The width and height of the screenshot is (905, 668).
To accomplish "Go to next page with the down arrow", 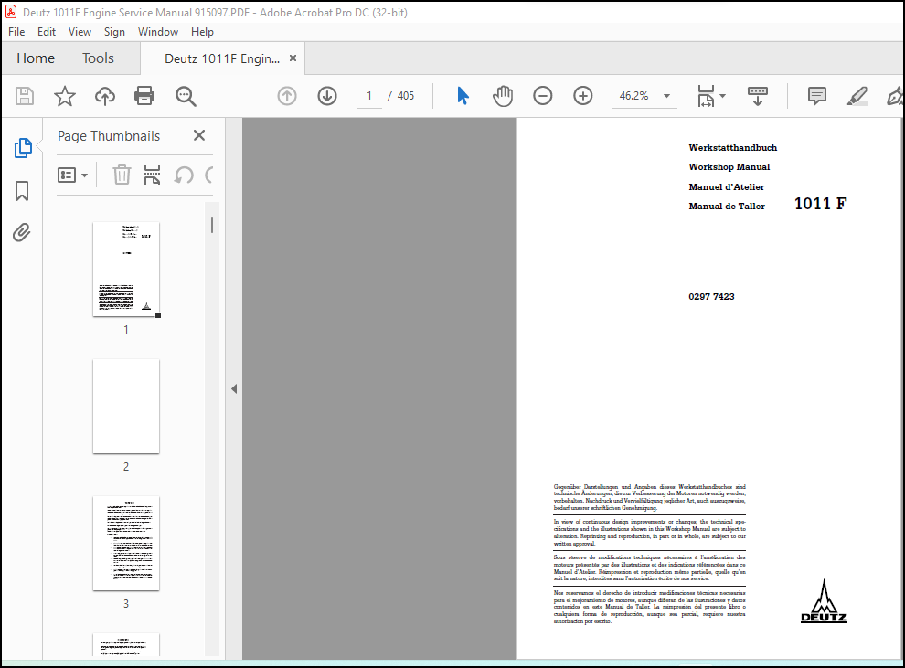I will point(327,96).
